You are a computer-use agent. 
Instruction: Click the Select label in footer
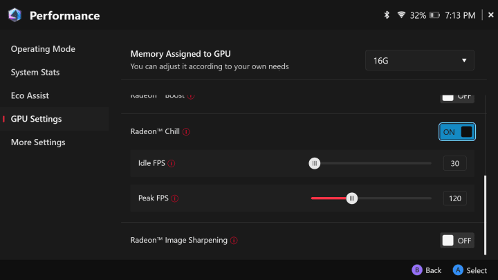coord(477,270)
